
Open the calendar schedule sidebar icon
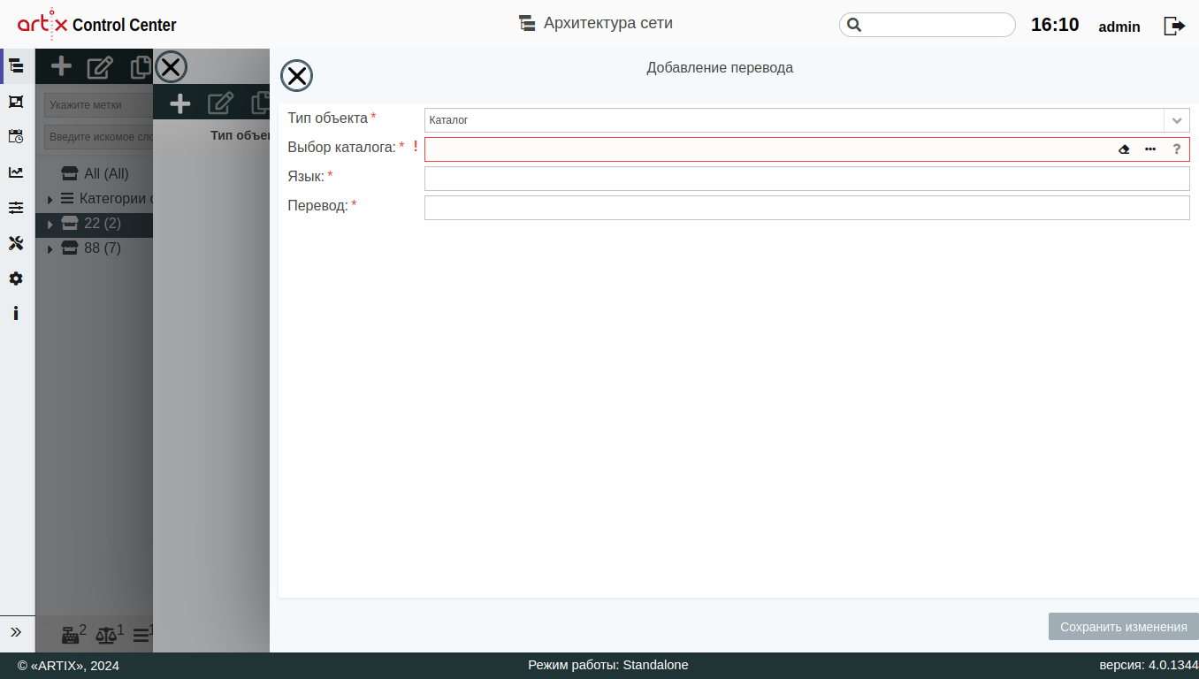tap(16, 136)
